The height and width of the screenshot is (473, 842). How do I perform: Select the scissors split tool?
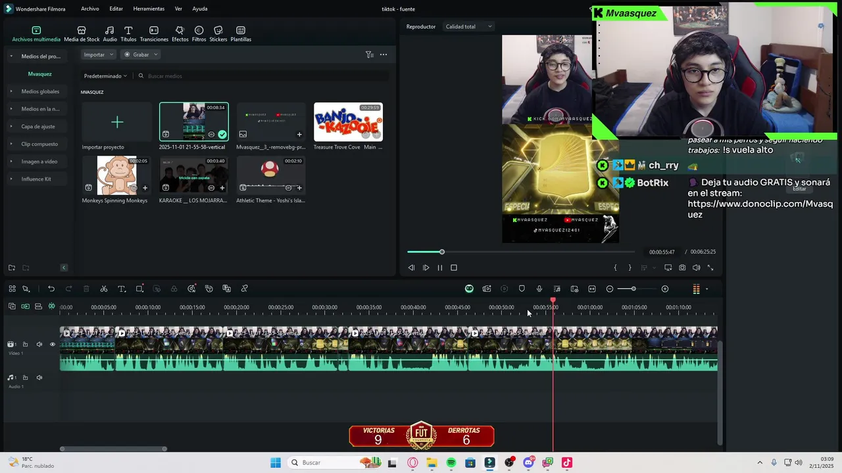(x=104, y=289)
